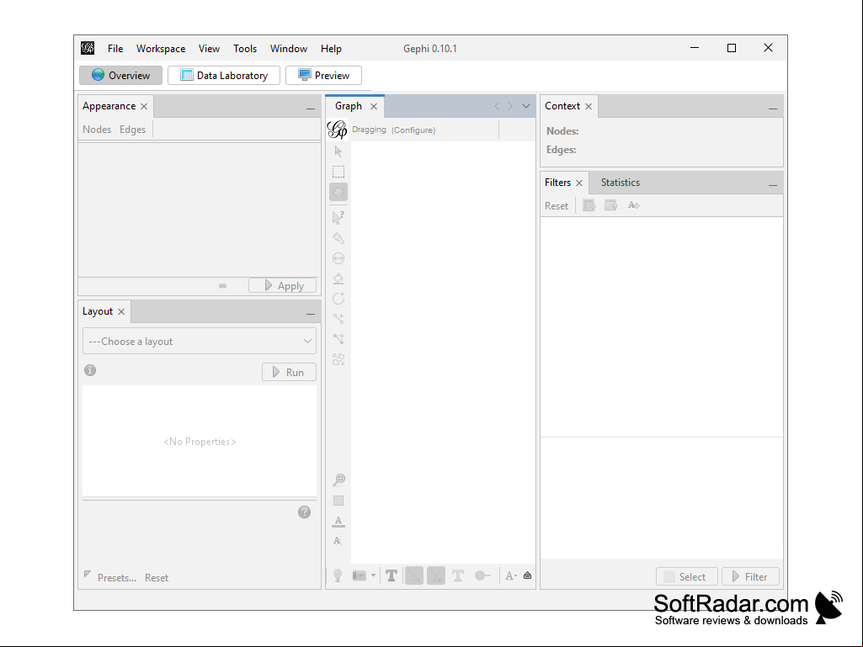Click the layout info icon
Image resolution: width=863 pixels, height=647 pixels.
(x=90, y=370)
